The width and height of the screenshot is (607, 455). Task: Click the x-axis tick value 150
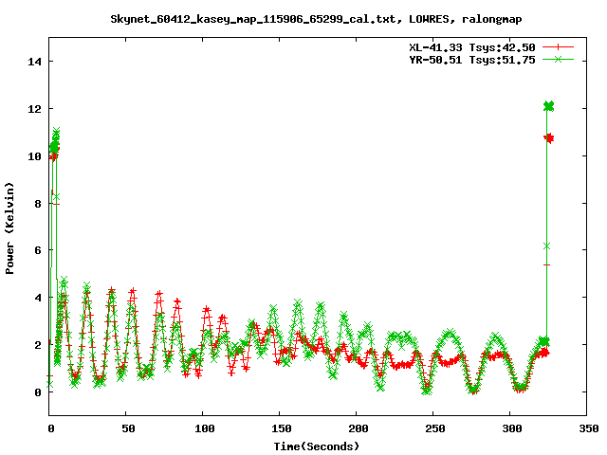point(282,428)
